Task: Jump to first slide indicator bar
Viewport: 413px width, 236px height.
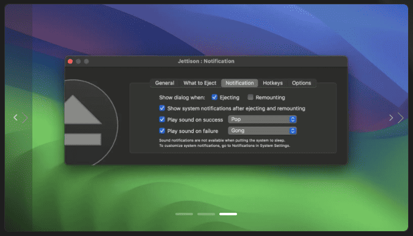Action: pos(184,214)
